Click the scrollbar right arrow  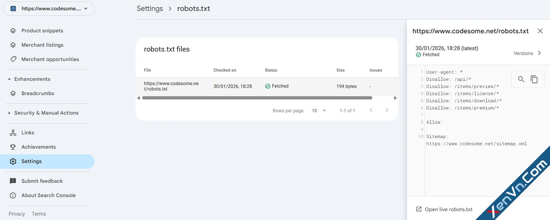(395, 98)
